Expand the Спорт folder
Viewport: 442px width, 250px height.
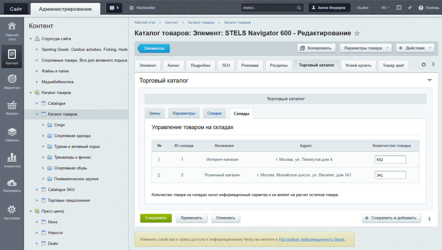point(43,125)
